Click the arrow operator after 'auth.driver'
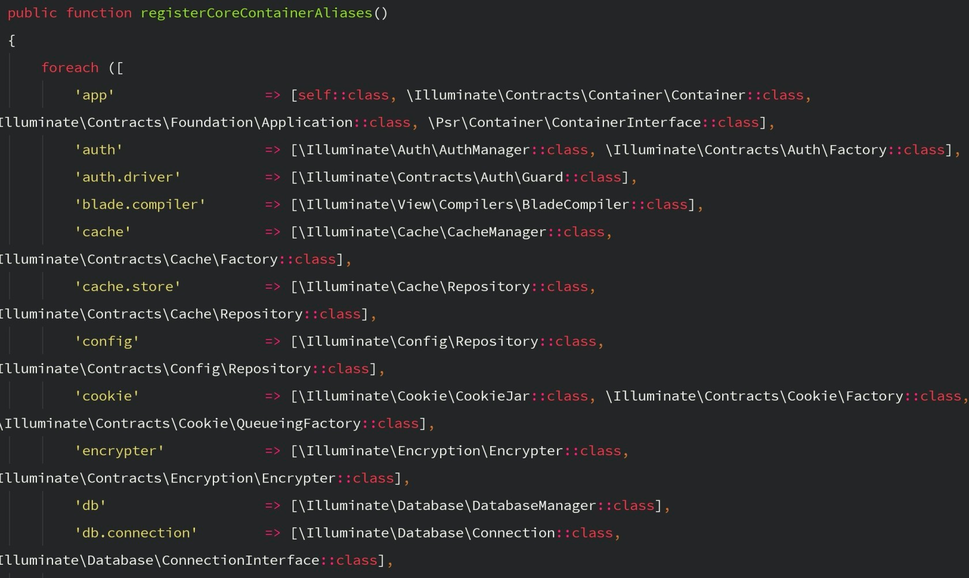The width and height of the screenshot is (969, 578). pos(273,177)
